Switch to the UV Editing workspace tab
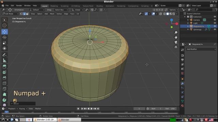Screen dimensions: 218x122 (x=76, y=6)
